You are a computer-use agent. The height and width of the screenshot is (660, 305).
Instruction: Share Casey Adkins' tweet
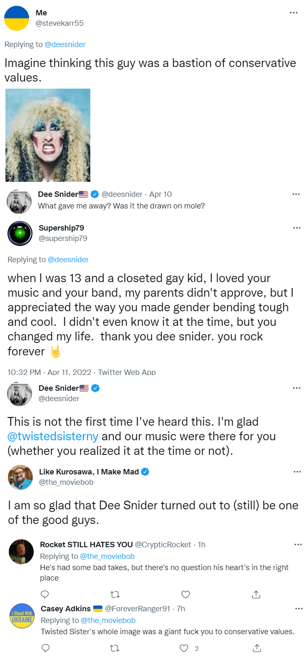[257, 648]
